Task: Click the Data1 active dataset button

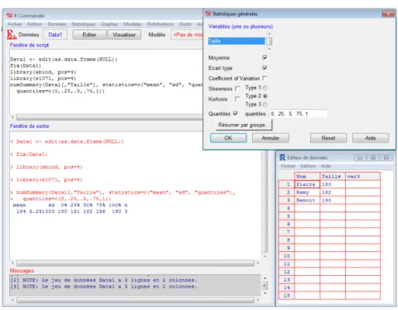Action: tap(55, 35)
